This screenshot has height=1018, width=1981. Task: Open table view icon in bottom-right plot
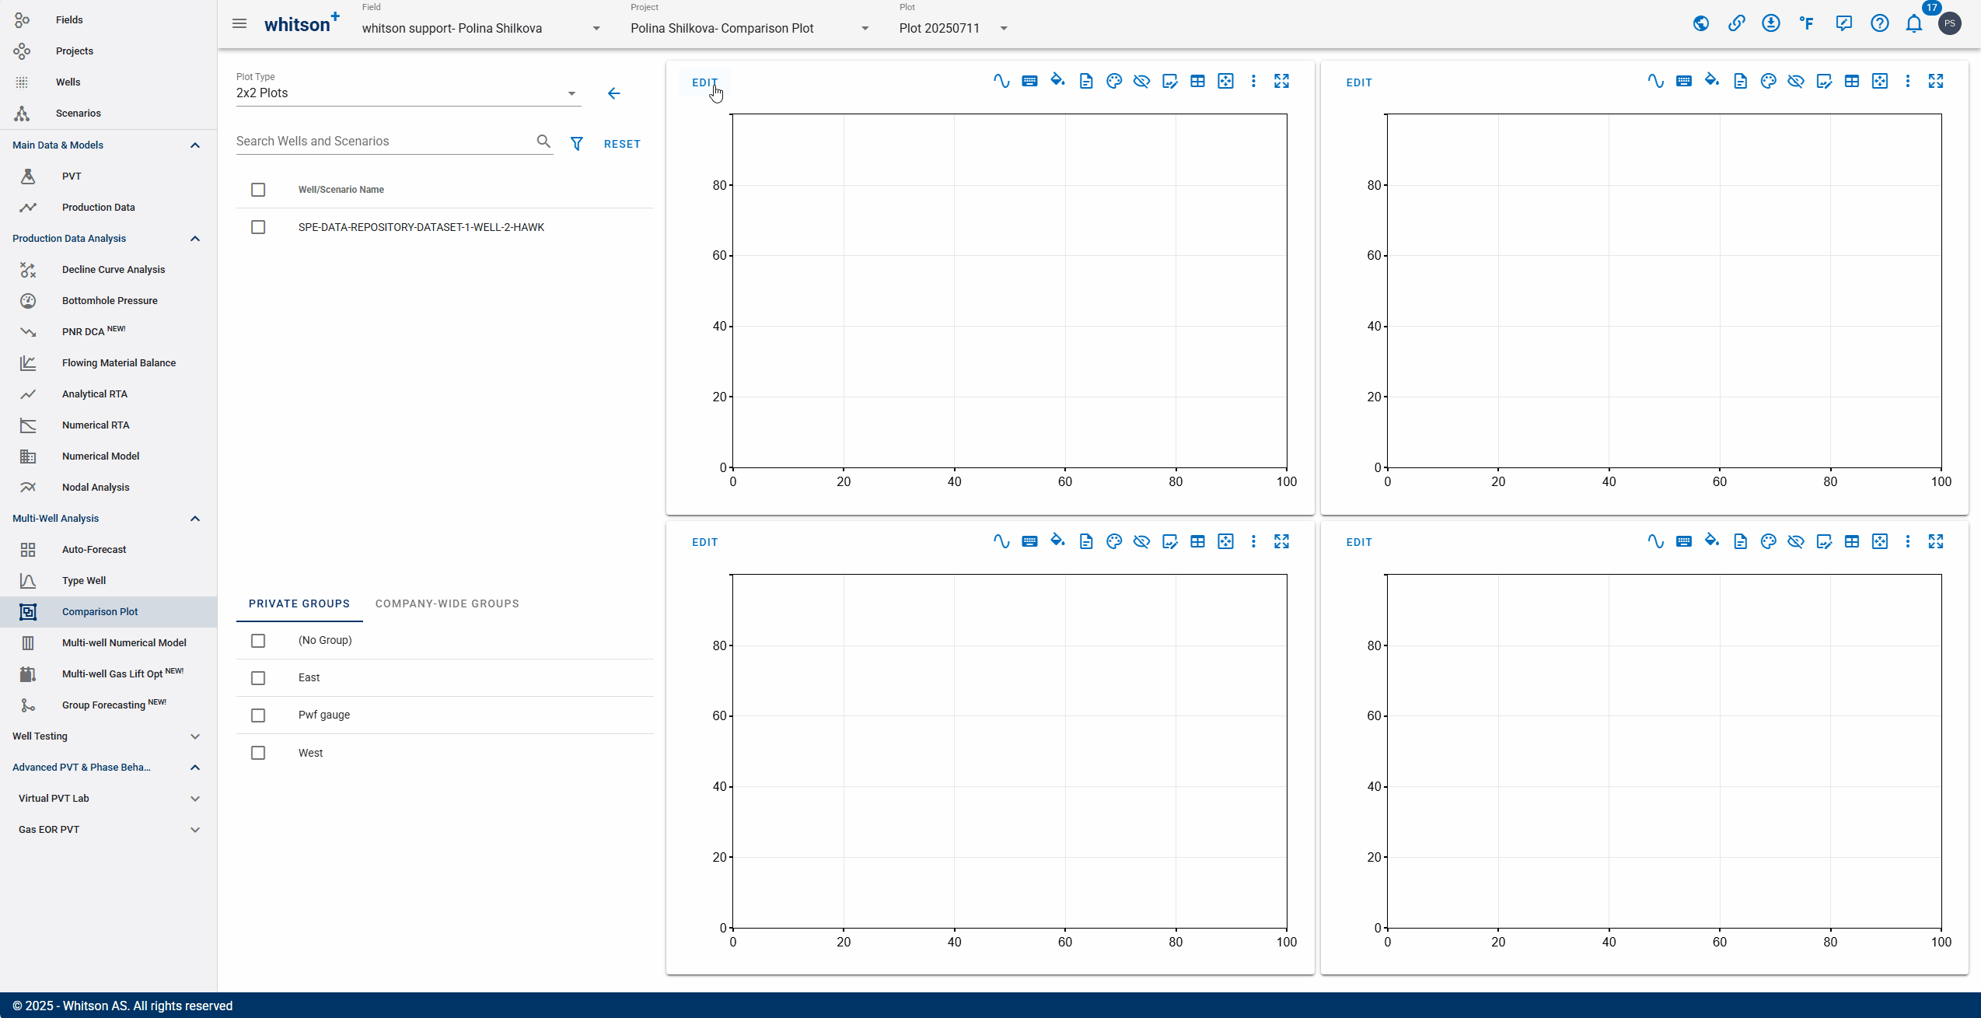click(x=1852, y=541)
